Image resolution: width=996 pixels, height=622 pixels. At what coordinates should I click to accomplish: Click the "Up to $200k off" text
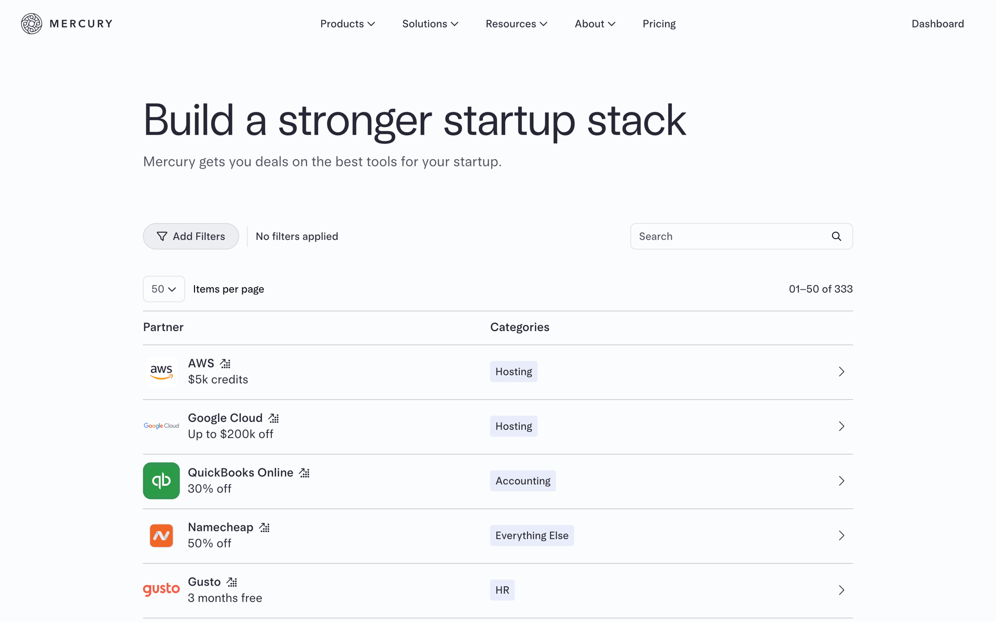[x=230, y=434]
